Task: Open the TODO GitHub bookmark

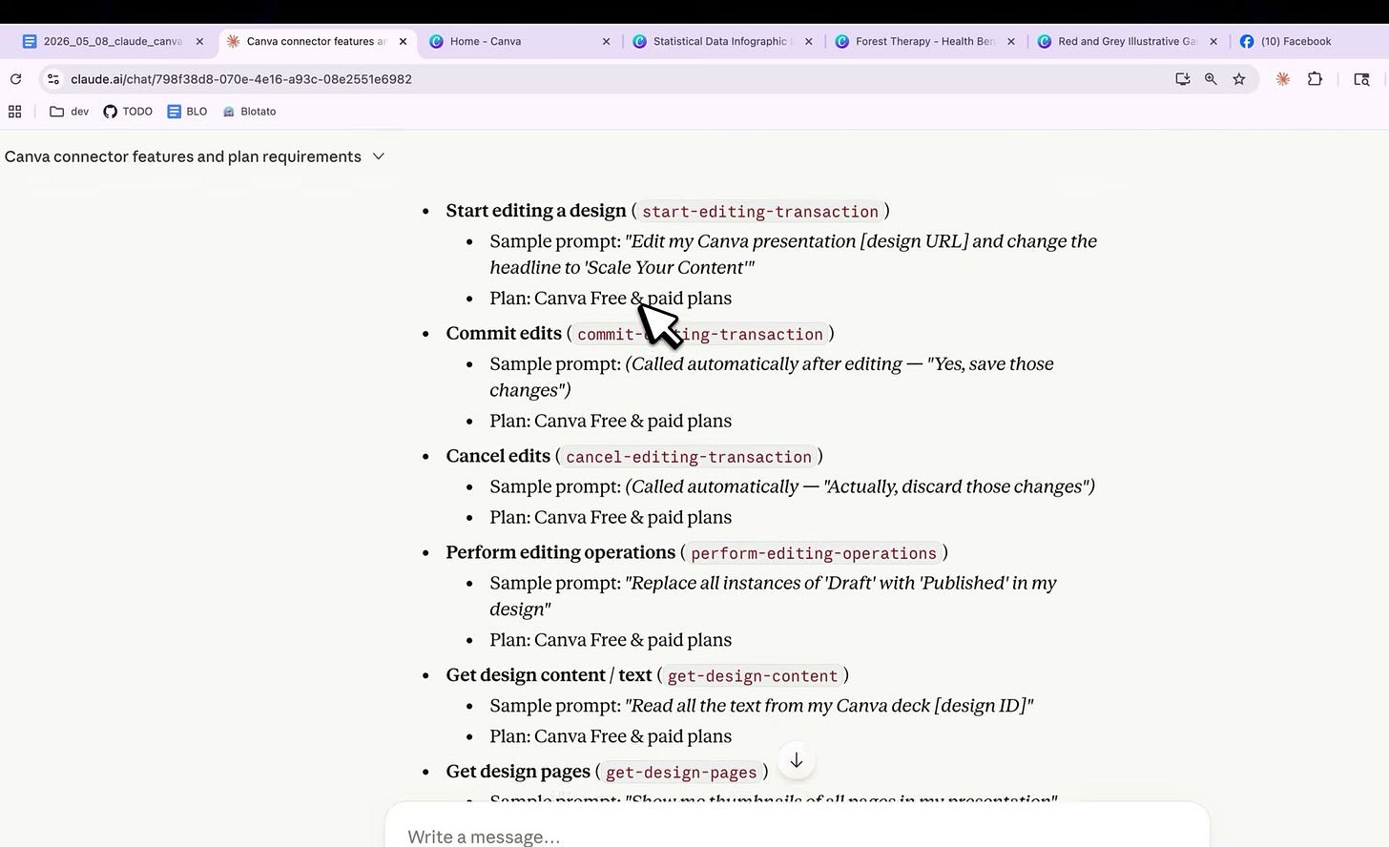Action: [x=128, y=112]
